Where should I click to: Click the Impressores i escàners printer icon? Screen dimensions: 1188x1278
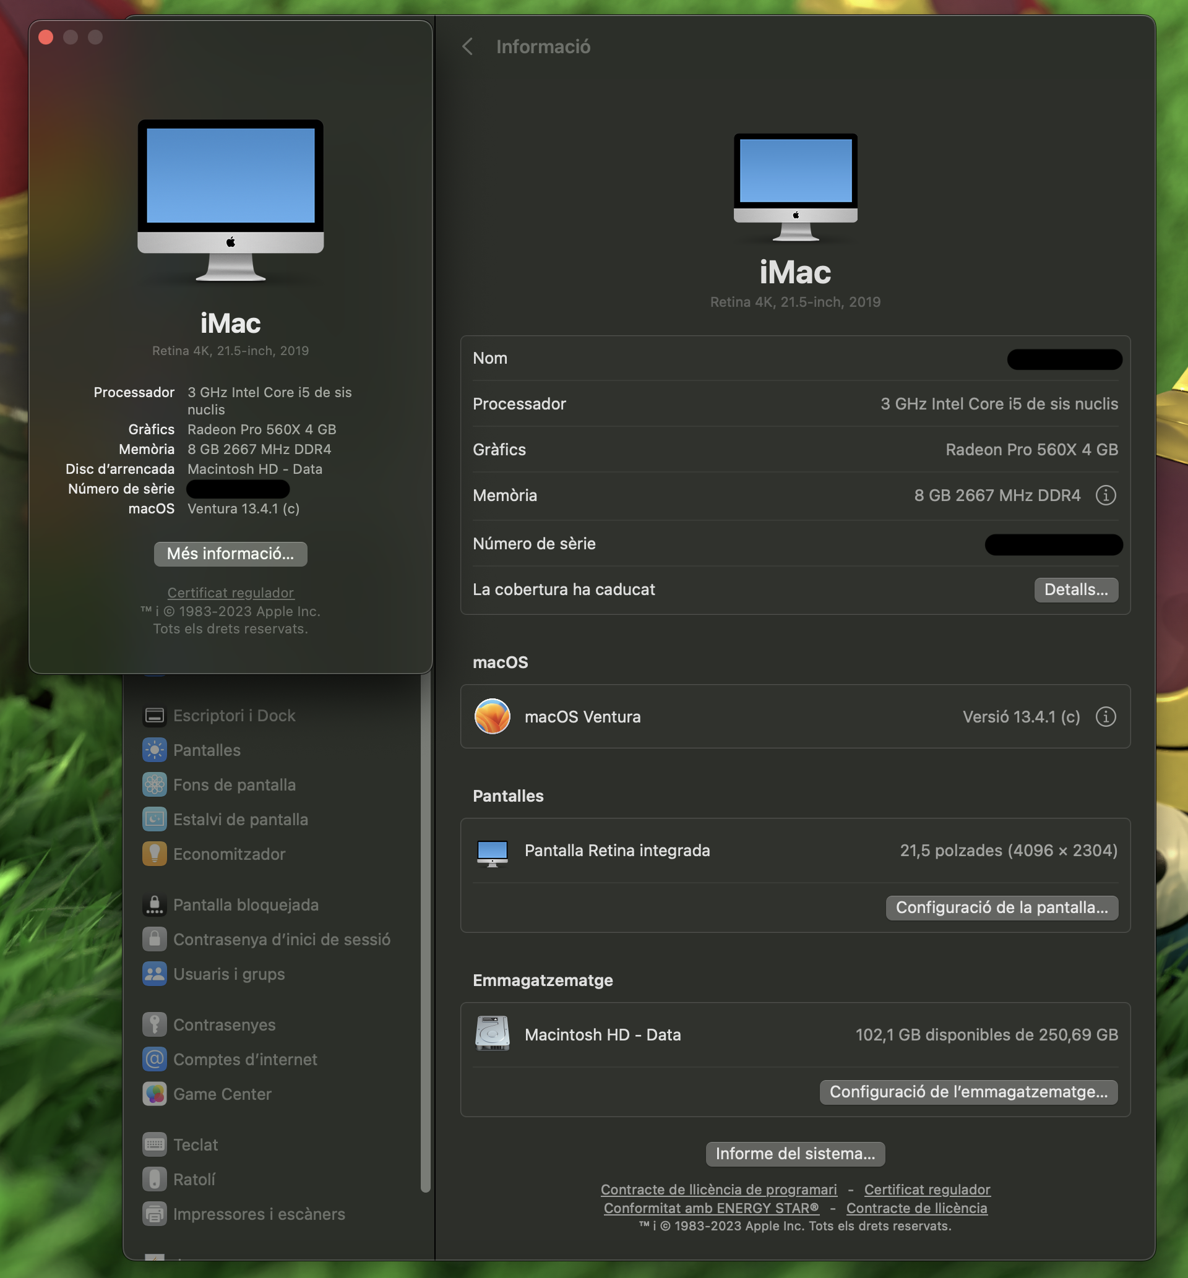click(154, 1214)
